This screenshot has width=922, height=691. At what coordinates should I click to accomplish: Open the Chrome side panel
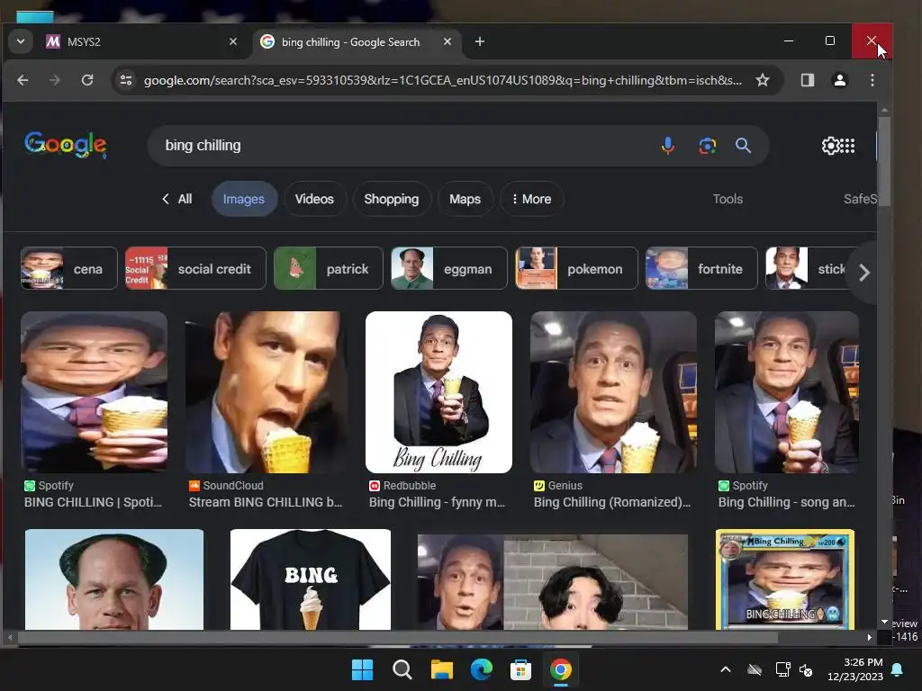point(808,80)
